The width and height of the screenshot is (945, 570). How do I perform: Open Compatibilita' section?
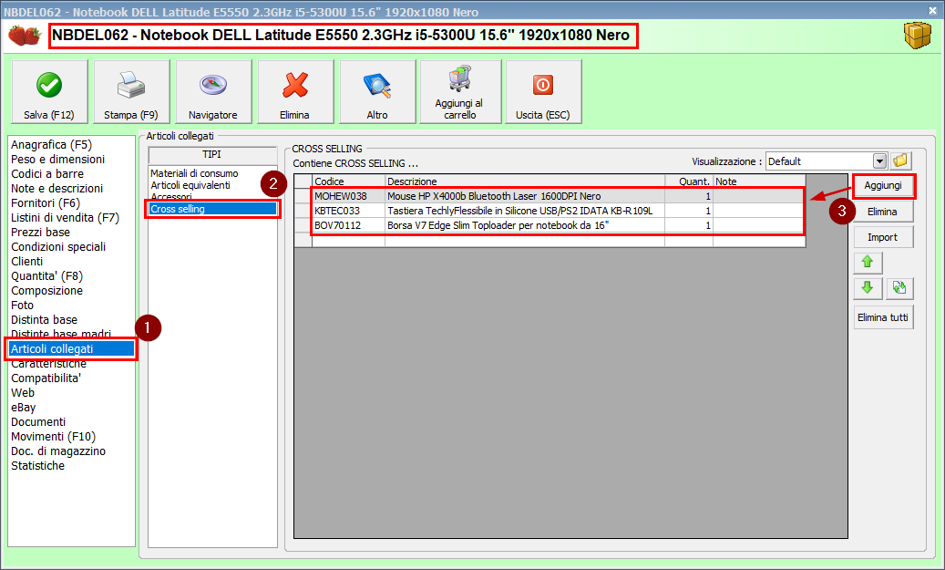[46, 378]
